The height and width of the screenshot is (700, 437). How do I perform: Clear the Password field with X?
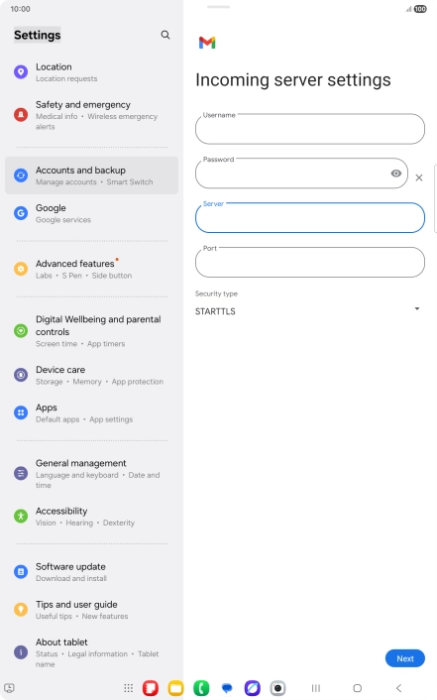coord(419,177)
